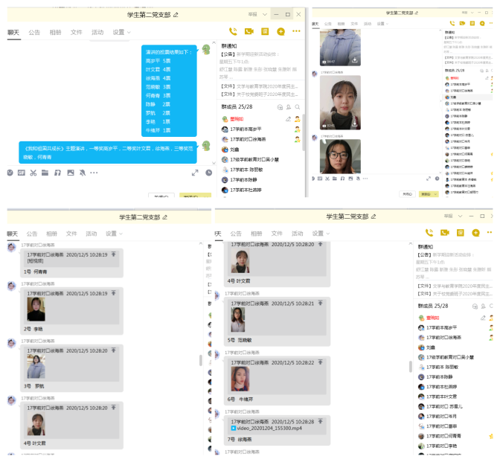
Task: Open the photo thumbnail above 2号 李艳
Action: tap(36, 309)
